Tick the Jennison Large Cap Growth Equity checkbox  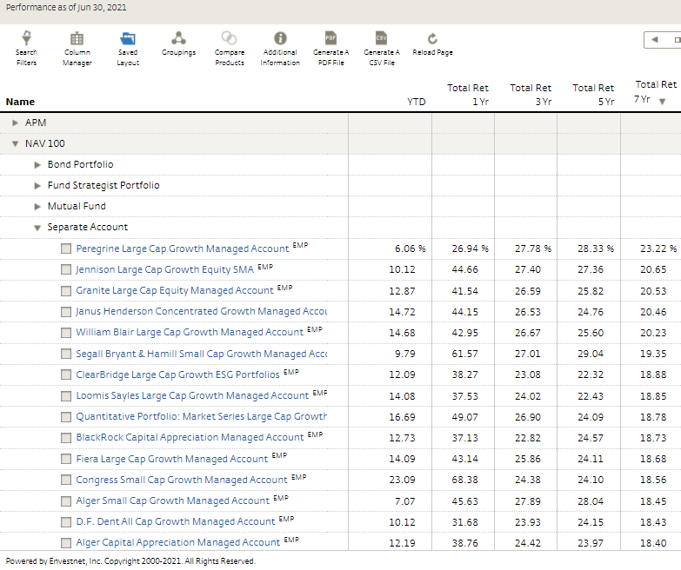pyautogui.click(x=66, y=269)
